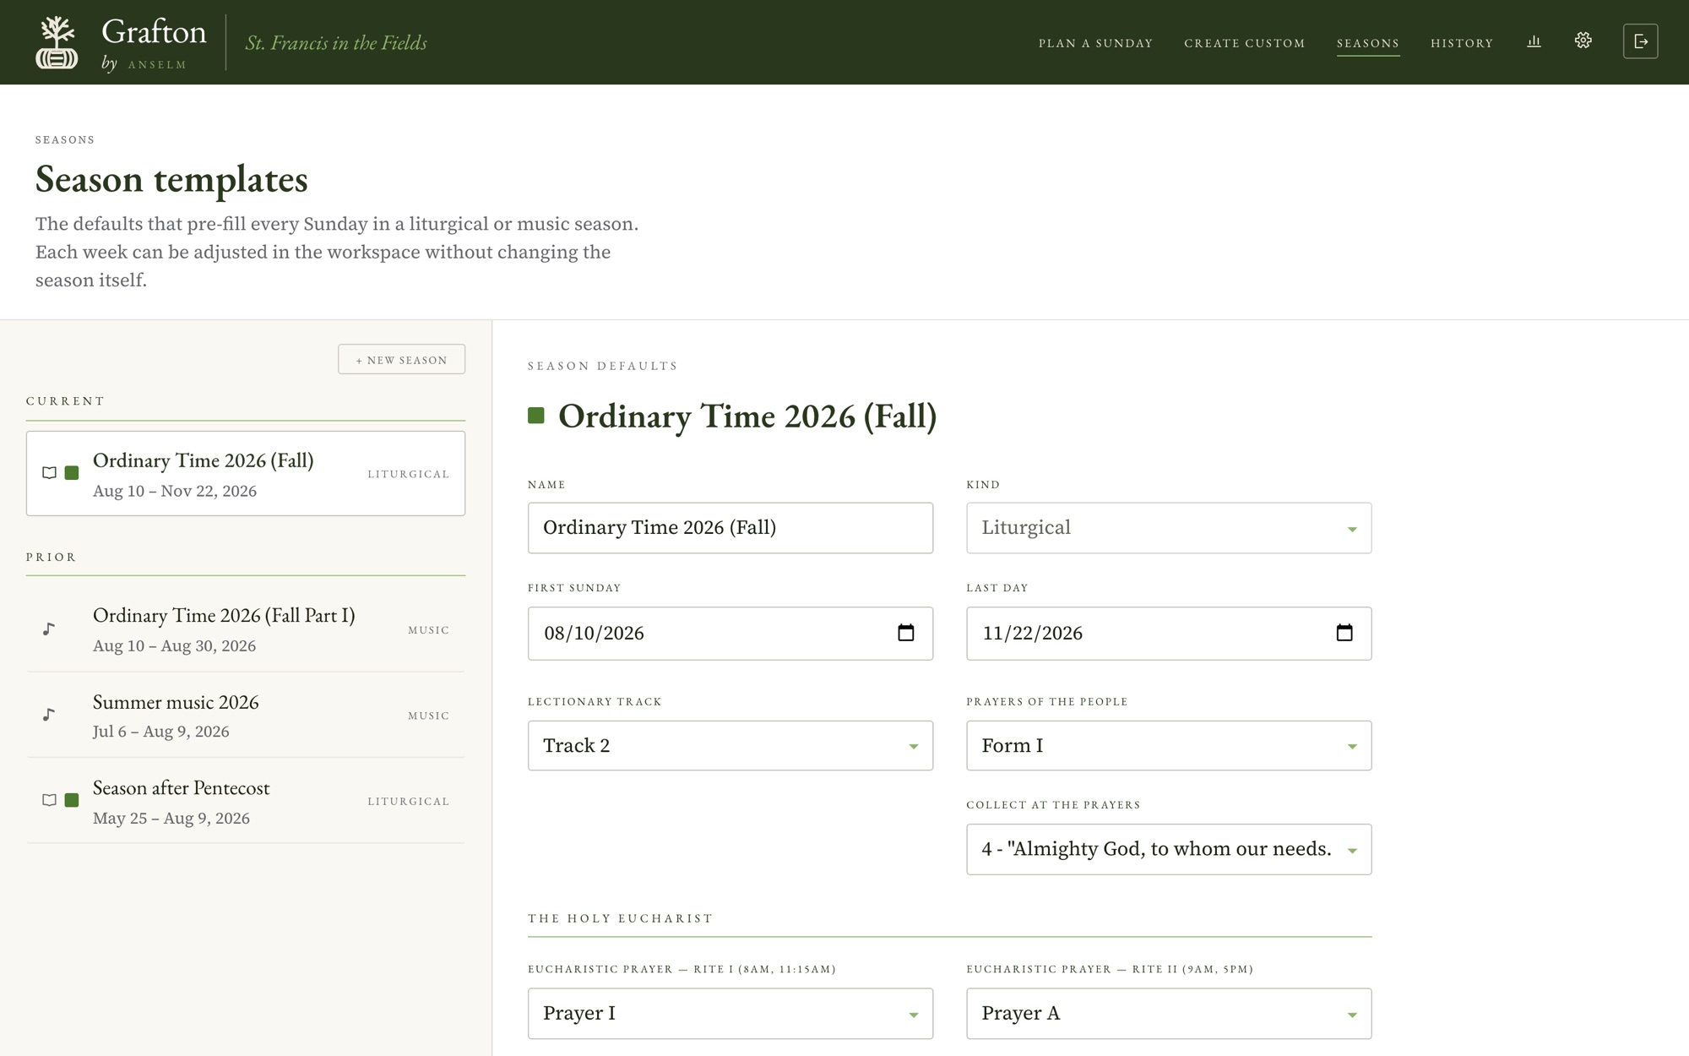Click the + New Season button

coord(401,359)
